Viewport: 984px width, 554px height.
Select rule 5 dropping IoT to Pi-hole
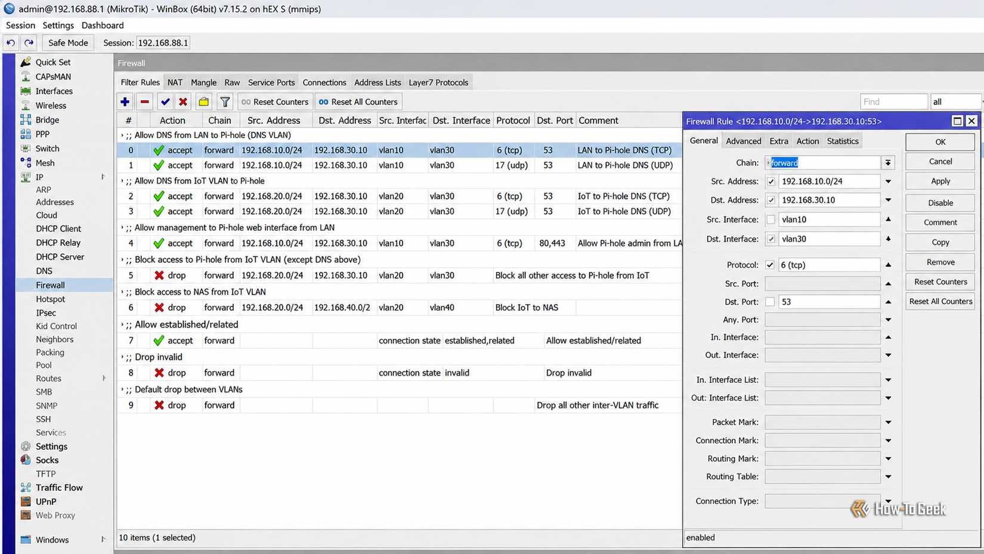(x=400, y=276)
